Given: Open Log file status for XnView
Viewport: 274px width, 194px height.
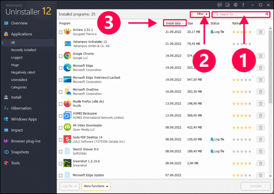Looking at the screenshot, I should click(x=217, y=32).
